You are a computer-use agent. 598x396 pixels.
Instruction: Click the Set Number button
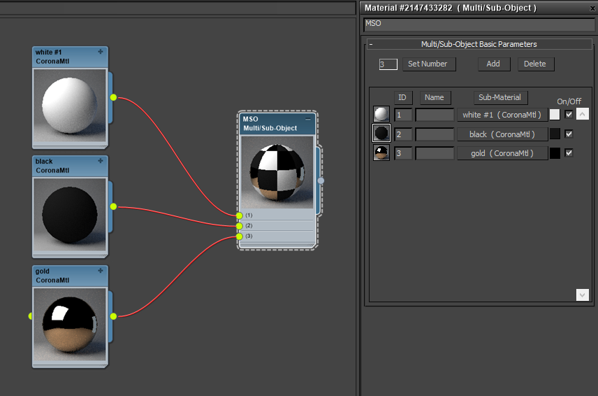tap(428, 64)
